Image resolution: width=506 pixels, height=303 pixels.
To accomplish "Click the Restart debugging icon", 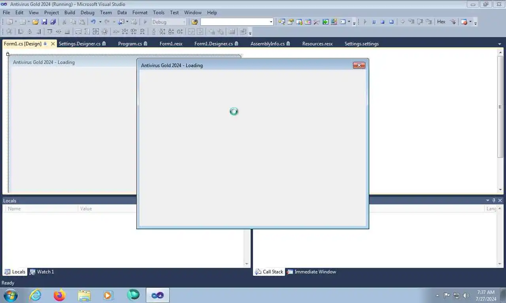I will [x=391, y=22].
